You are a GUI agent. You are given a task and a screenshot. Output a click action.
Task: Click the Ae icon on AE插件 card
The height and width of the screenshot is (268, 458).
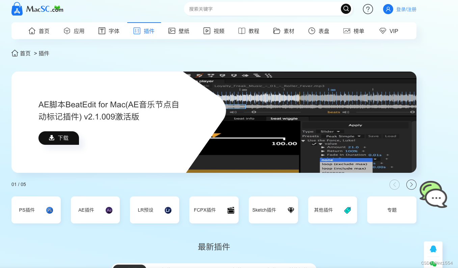pyautogui.click(x=109, y=210)
